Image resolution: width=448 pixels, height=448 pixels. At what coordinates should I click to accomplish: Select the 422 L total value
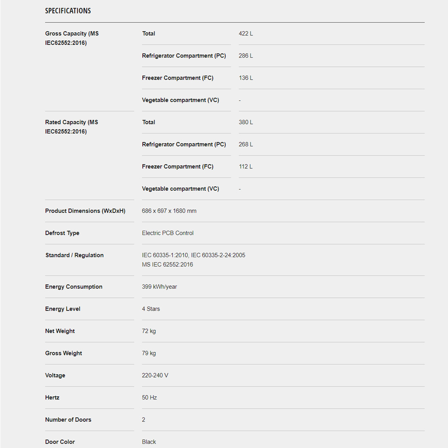[246, 34]
